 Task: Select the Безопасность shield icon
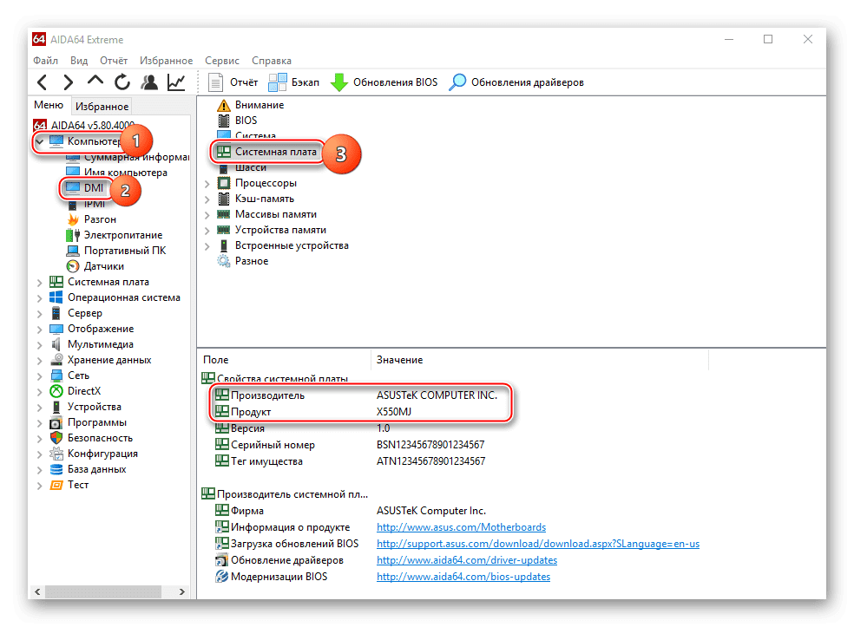(x=56, y=438)
